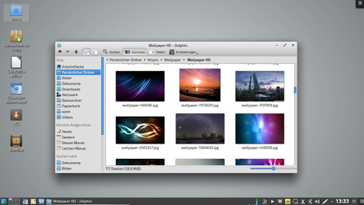Click the virtual desktop pager
Screen dimensions: 364x205
click(x=14, y=201)
